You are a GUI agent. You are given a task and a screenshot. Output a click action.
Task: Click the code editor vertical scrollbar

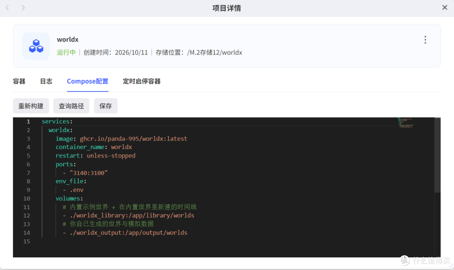(x=438, y=155)
